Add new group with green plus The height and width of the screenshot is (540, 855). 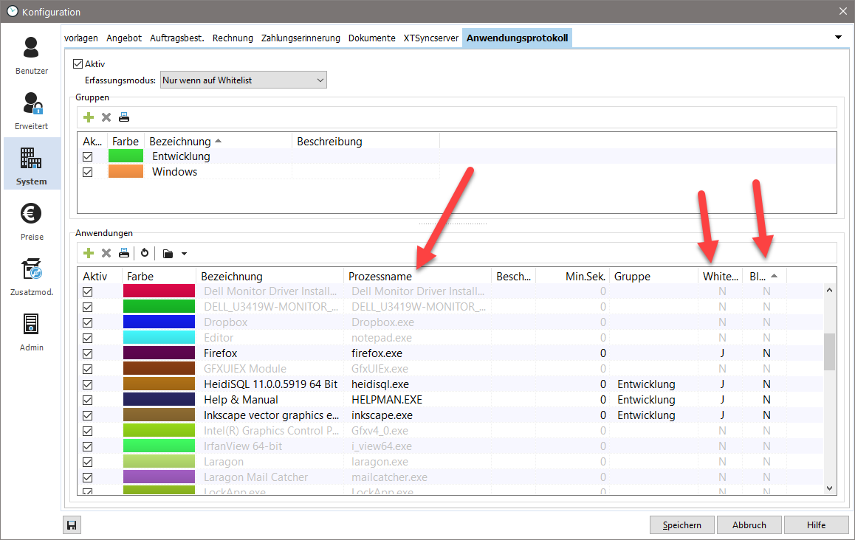click(89, 117)
